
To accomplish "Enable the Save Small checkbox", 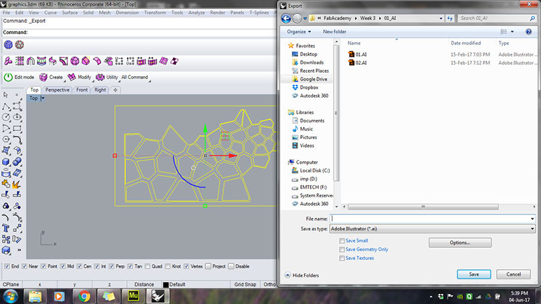I will click(x=342, y=241).
